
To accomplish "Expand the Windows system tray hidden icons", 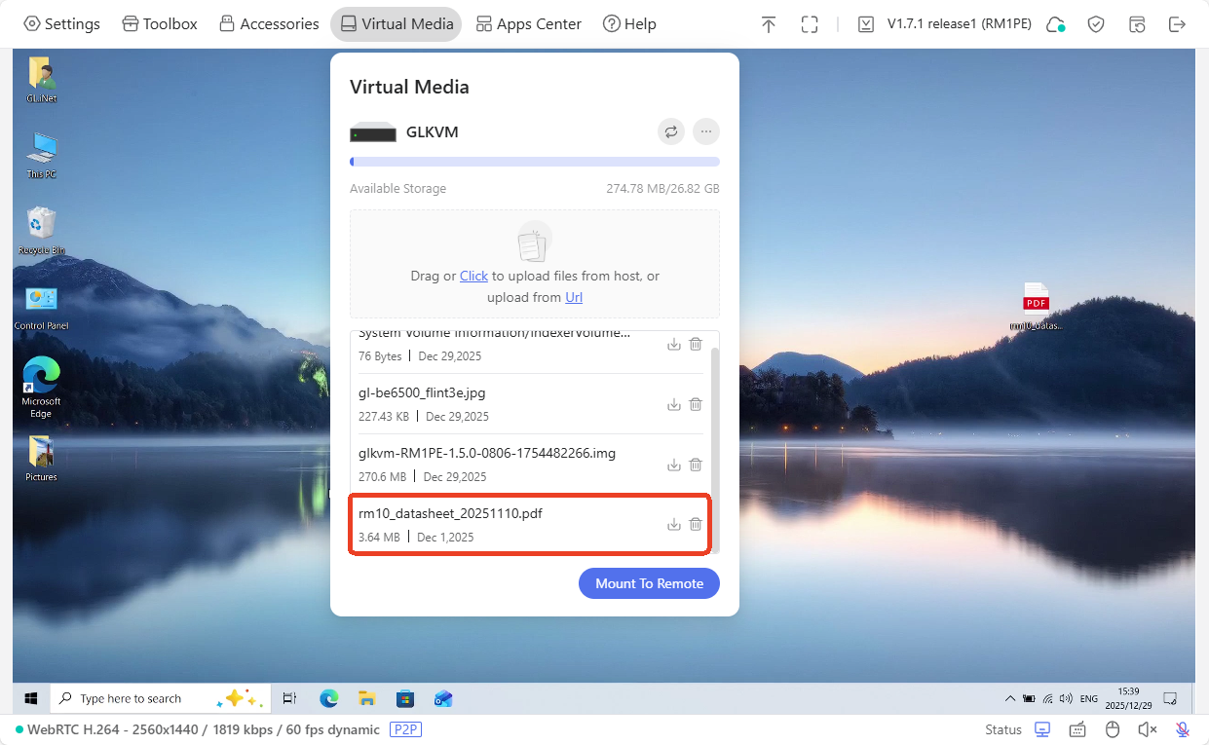I will click(1009, 698).
